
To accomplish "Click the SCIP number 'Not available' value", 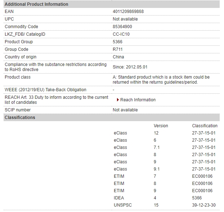I will 125,110.
